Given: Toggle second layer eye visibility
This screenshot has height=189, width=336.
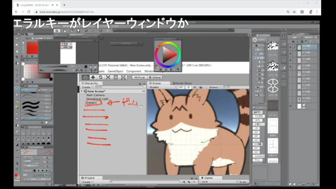Looking at the screenshot, I should click(290, 54).
